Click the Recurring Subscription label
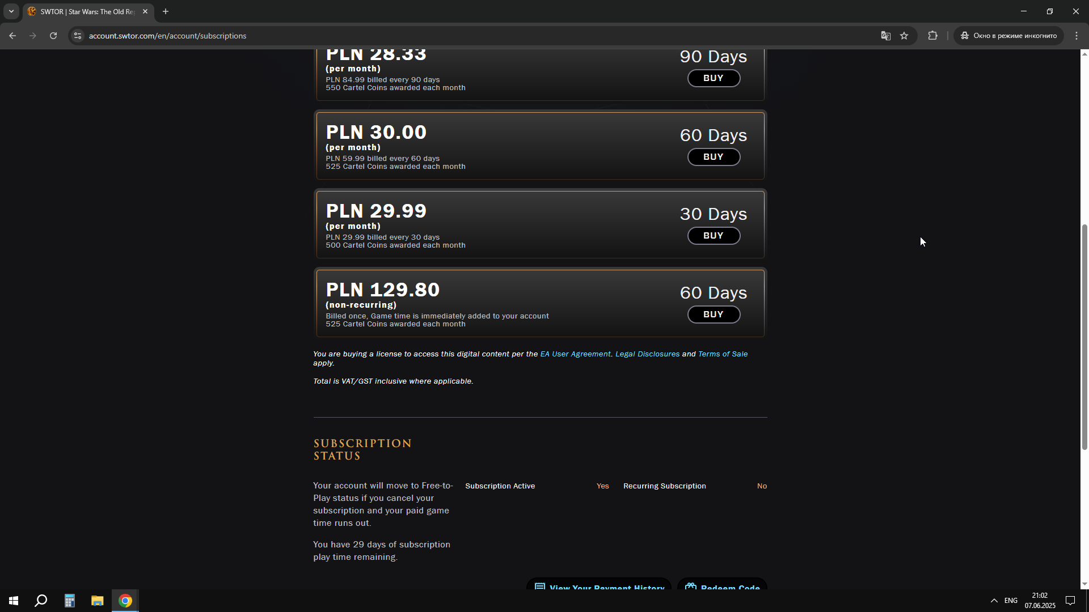Viewport: 1089px width, 612px height. (x=665, y=486)
